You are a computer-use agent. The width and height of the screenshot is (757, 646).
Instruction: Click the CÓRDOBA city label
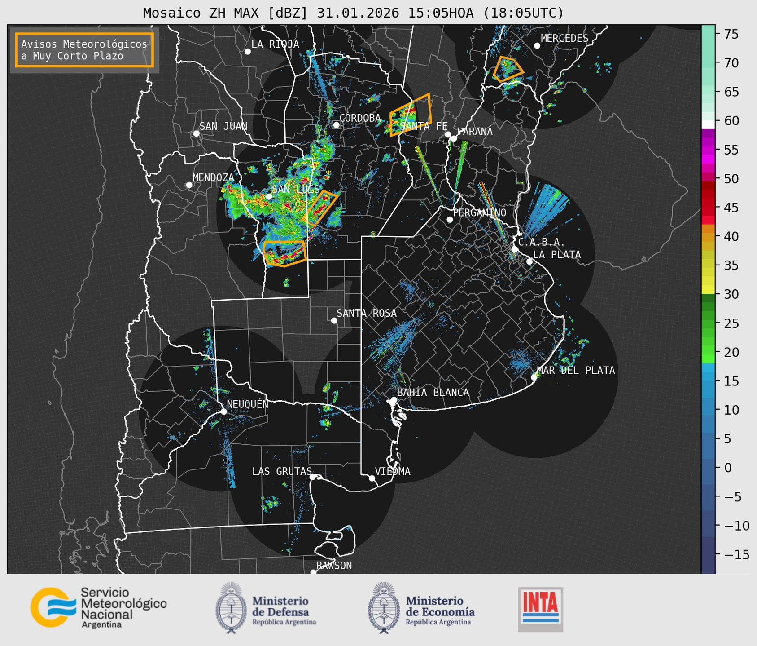(x=360, y=118)
